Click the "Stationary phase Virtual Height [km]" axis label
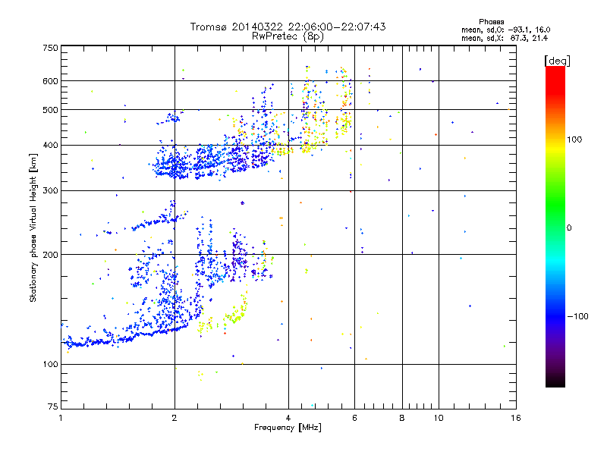607x455 pixels. point(33,227)
